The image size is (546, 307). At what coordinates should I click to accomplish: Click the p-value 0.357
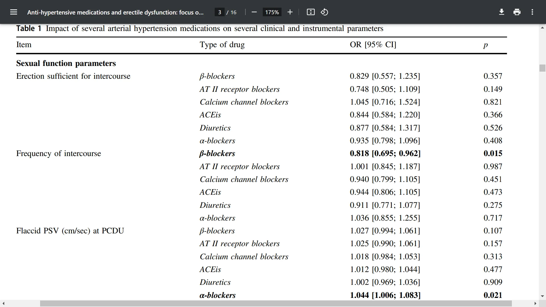493,76
